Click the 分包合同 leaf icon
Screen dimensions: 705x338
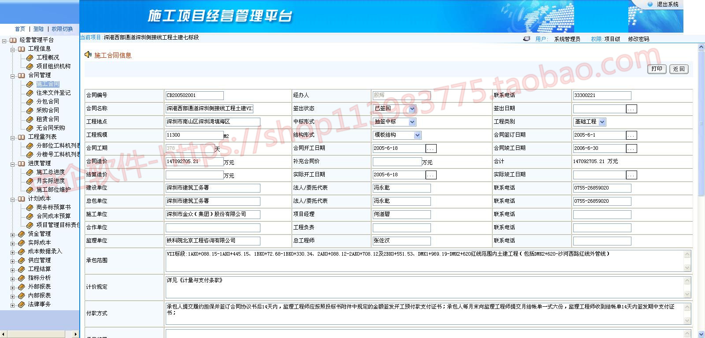click(30, 102)
